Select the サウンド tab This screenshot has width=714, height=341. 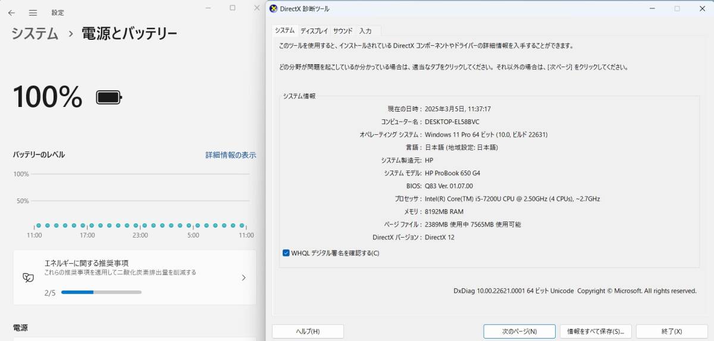(x=343, y=31)
